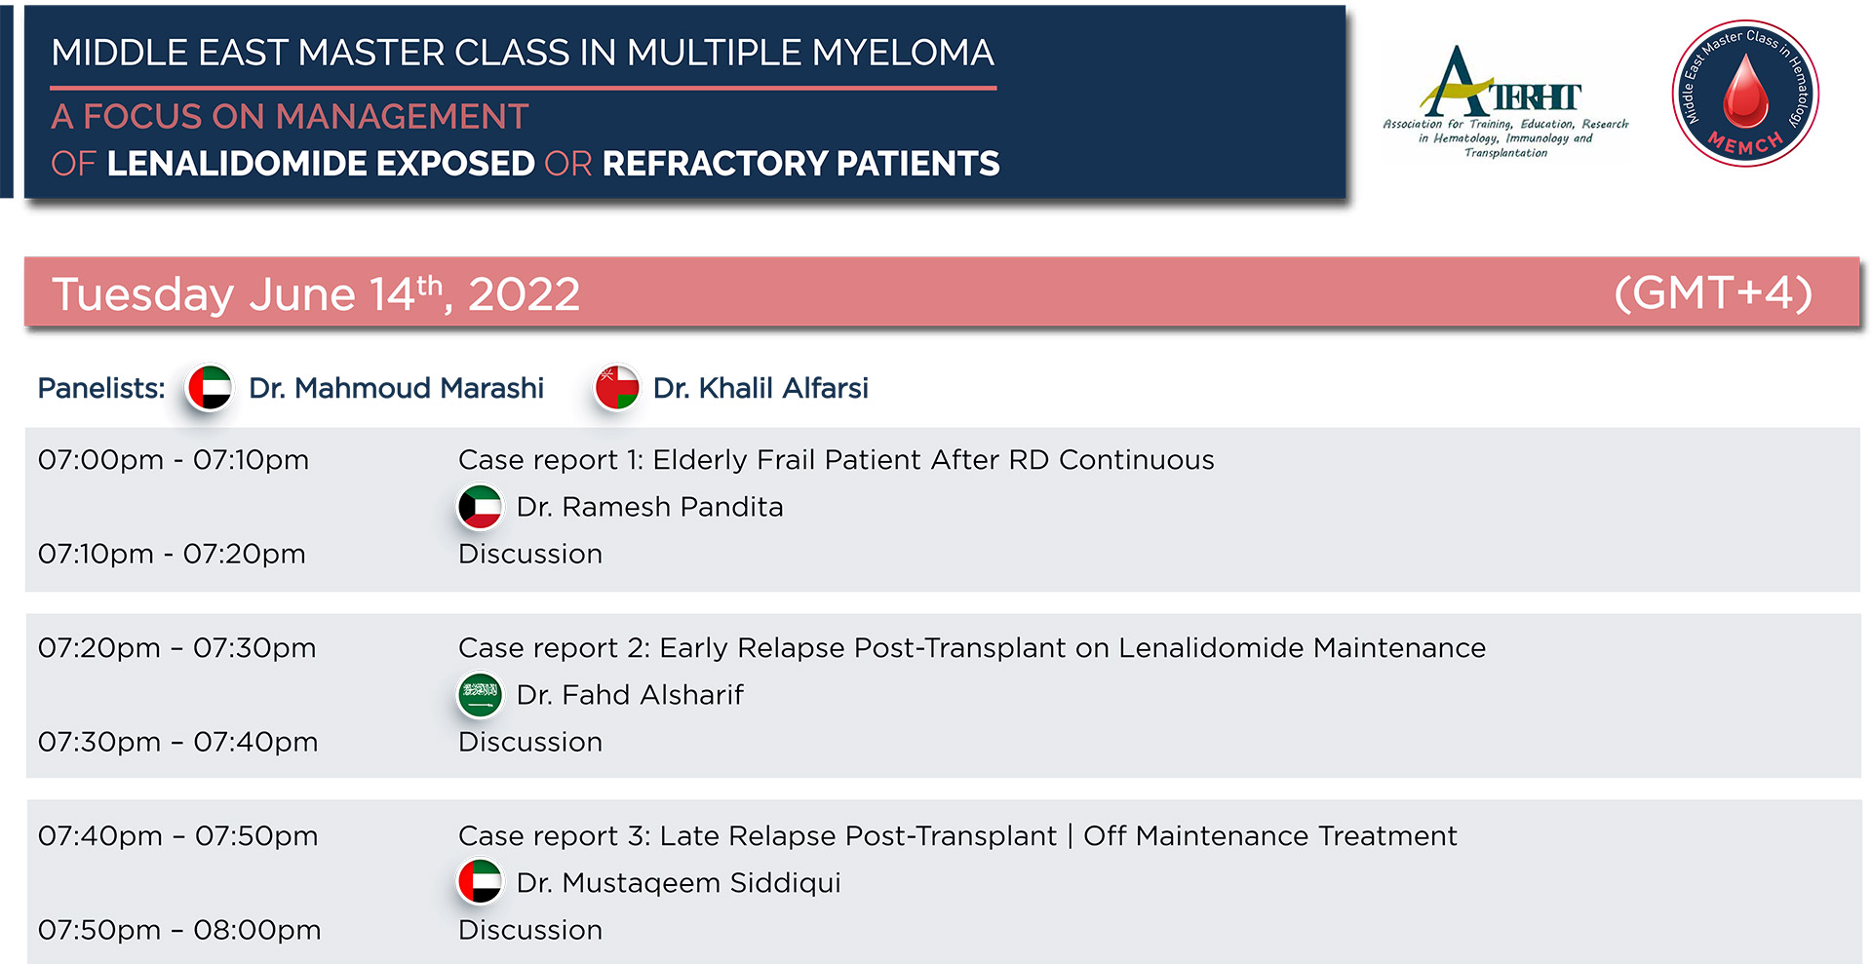The width and height of the screenshot is (1872, 964).
Task: Select speaker name Dr. Fahd Alsharif
Action: (x=630, y=695)
